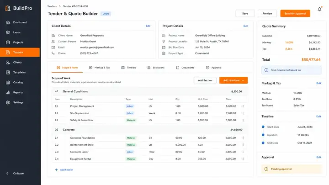Screen dimensions: 329x185
Task: Open notifications bell icon
Action: coord(319,9)
